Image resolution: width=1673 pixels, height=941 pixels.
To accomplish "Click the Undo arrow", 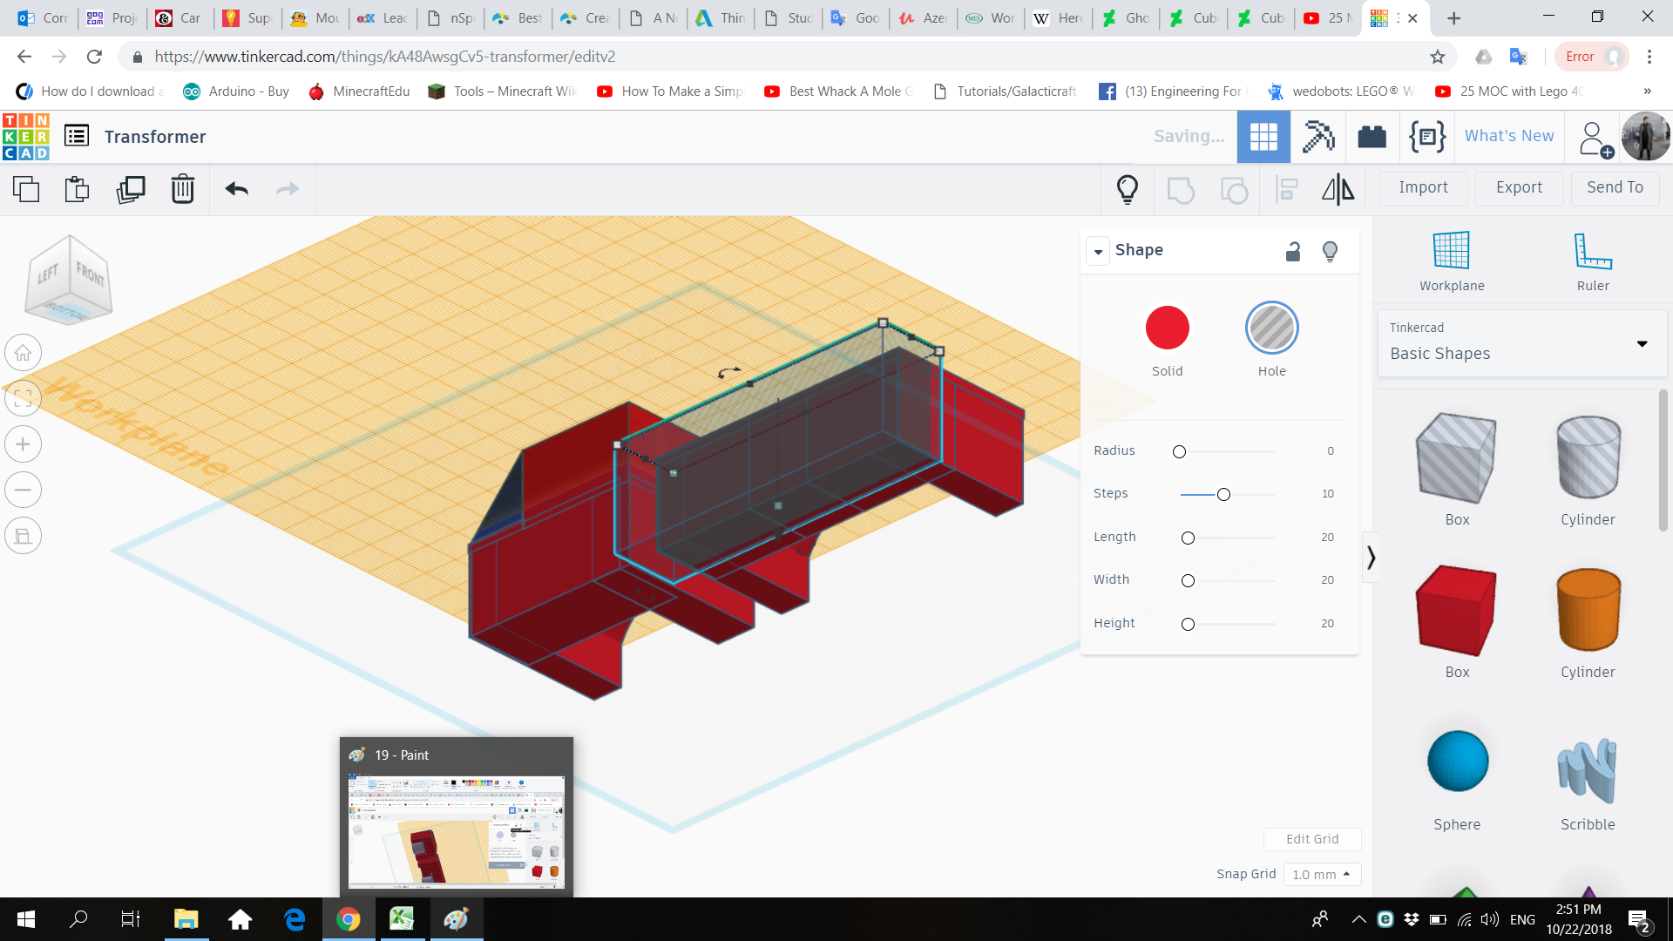I will pos(236,189).
